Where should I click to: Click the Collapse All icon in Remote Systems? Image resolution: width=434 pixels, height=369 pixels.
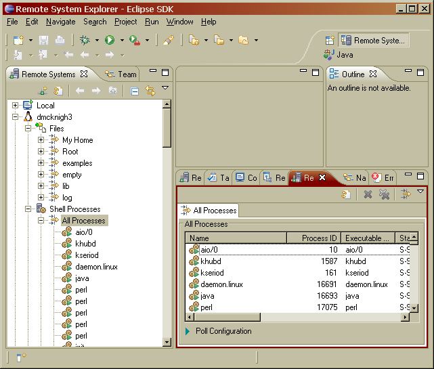point(135,91)
